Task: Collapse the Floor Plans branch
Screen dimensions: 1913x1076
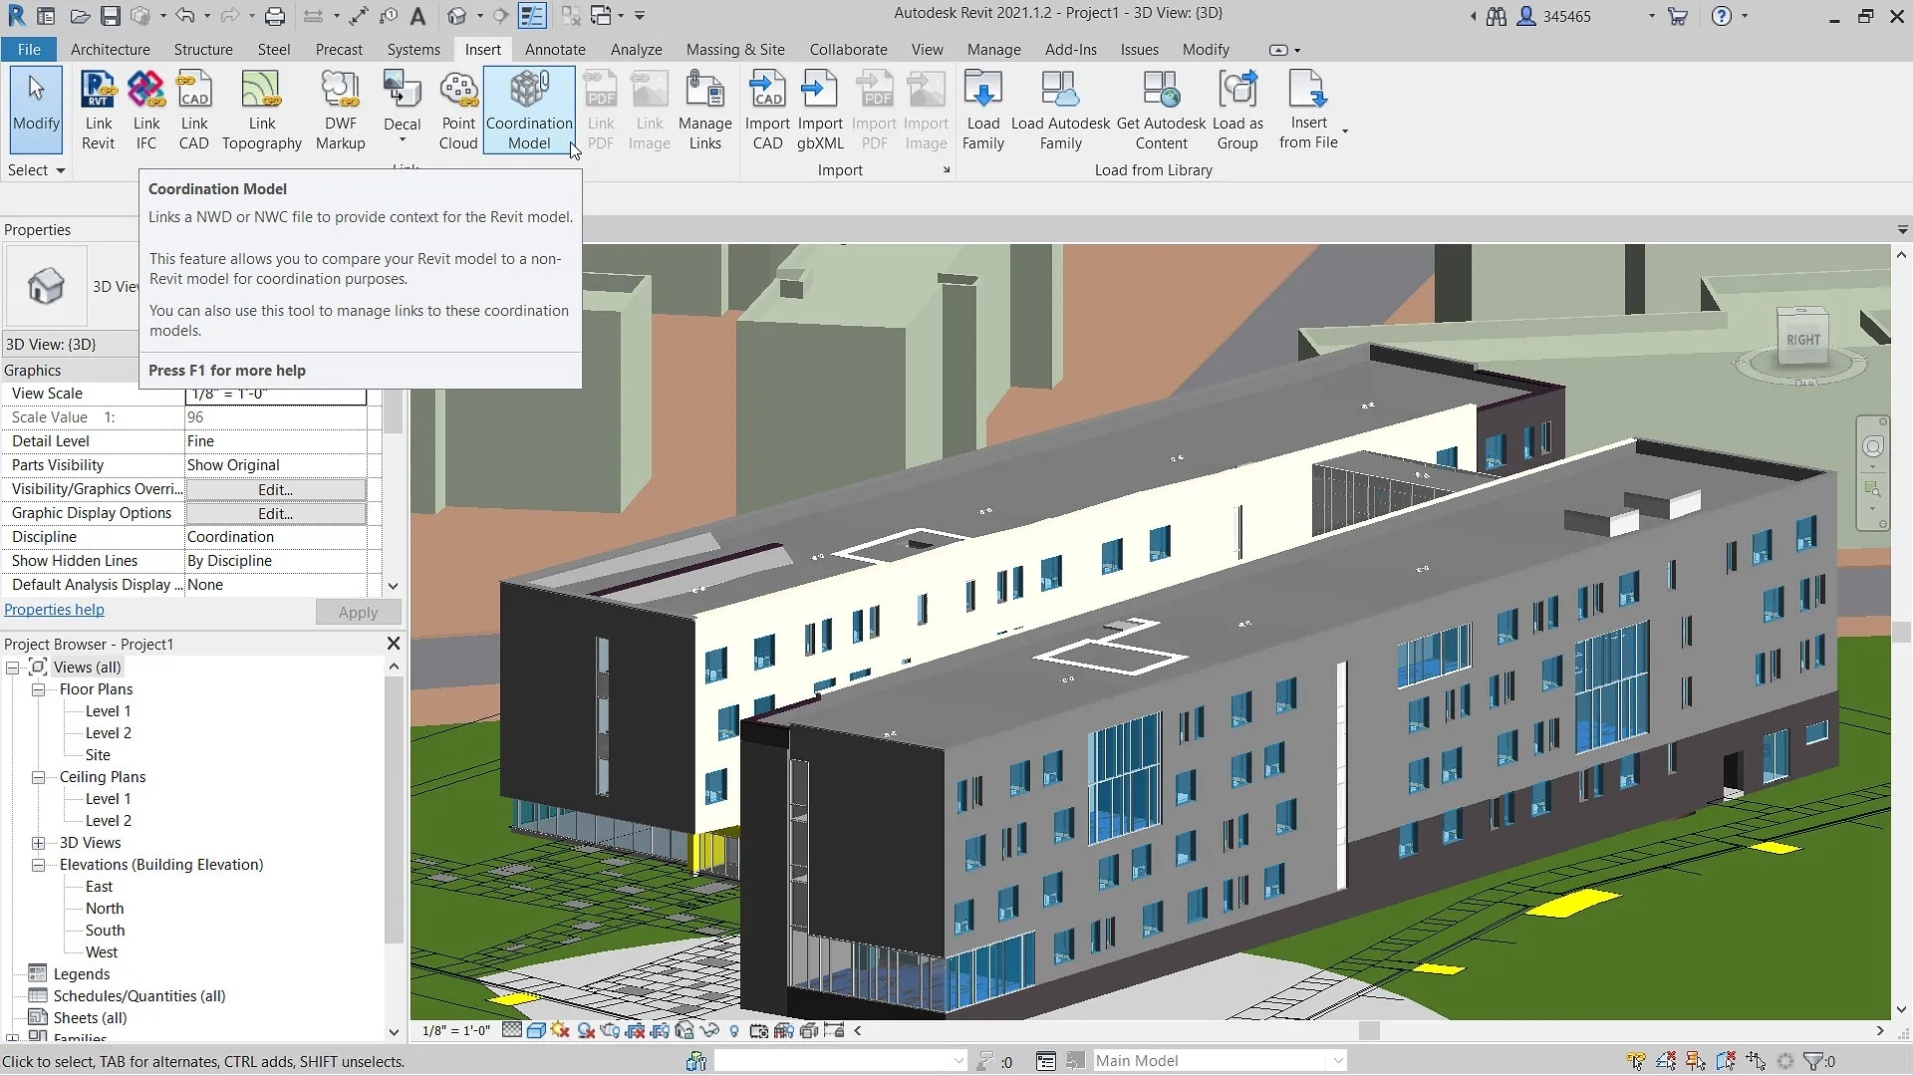Action: point(38,688)
